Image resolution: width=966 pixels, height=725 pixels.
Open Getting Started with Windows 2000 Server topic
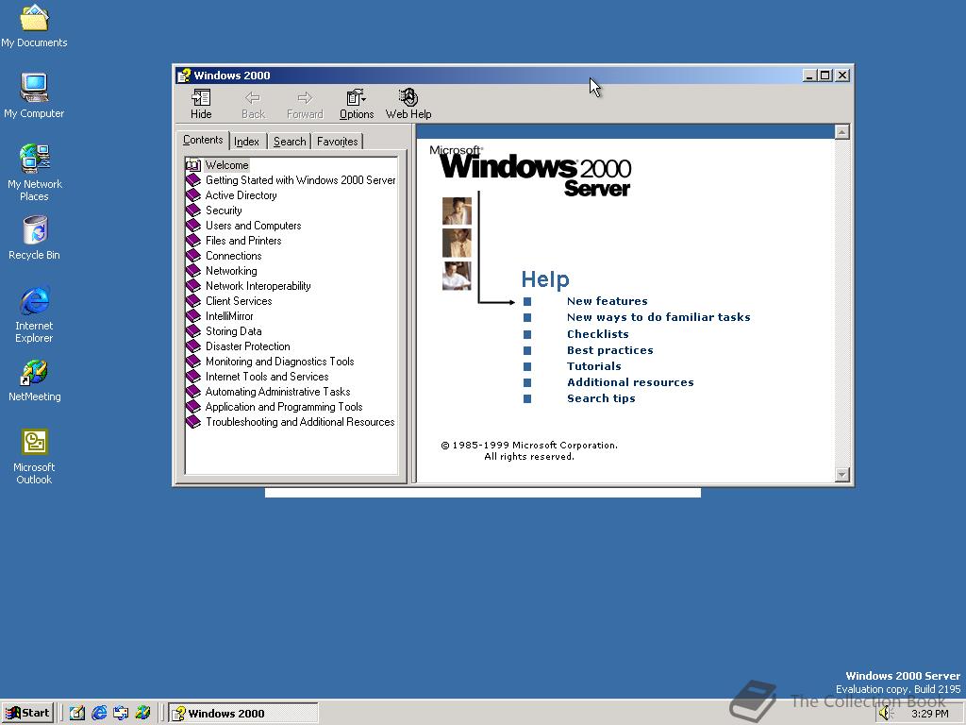300,180
